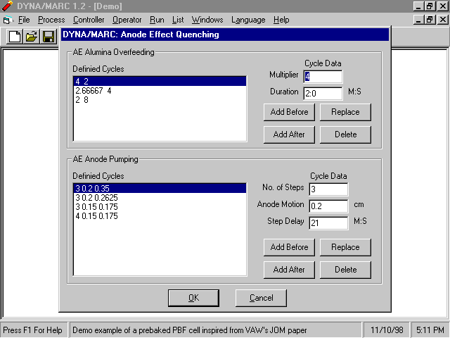This screenshot has width=450, height=338.
Task: Open the File menu
Action: click(x=24, y=20)
